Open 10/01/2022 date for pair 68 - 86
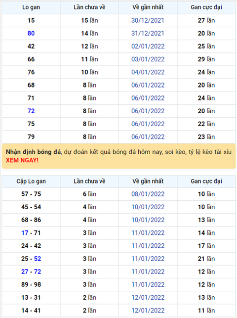The width and height of the screenshot is (237, 318). point(148,220)
